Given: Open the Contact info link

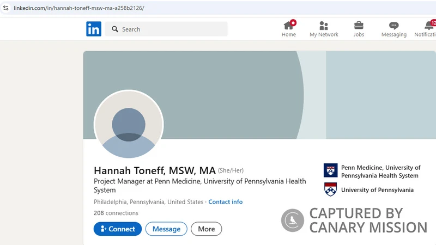Looking at the screenshot, I should point(226,202).
